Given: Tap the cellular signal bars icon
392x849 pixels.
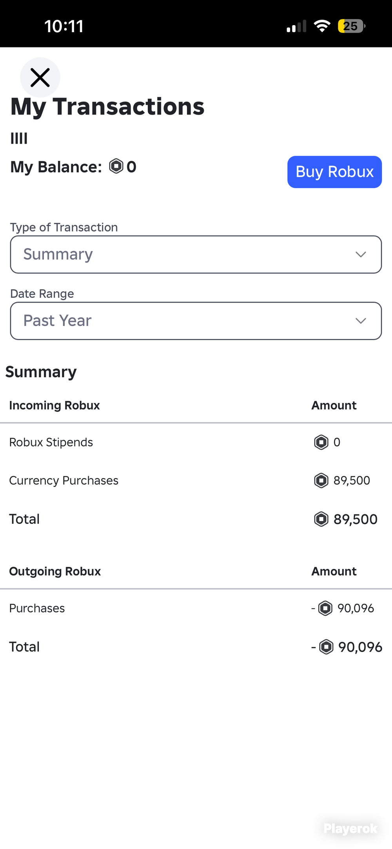Looking at the screenshot, I should pyautogui.click(x=296, y=26).
